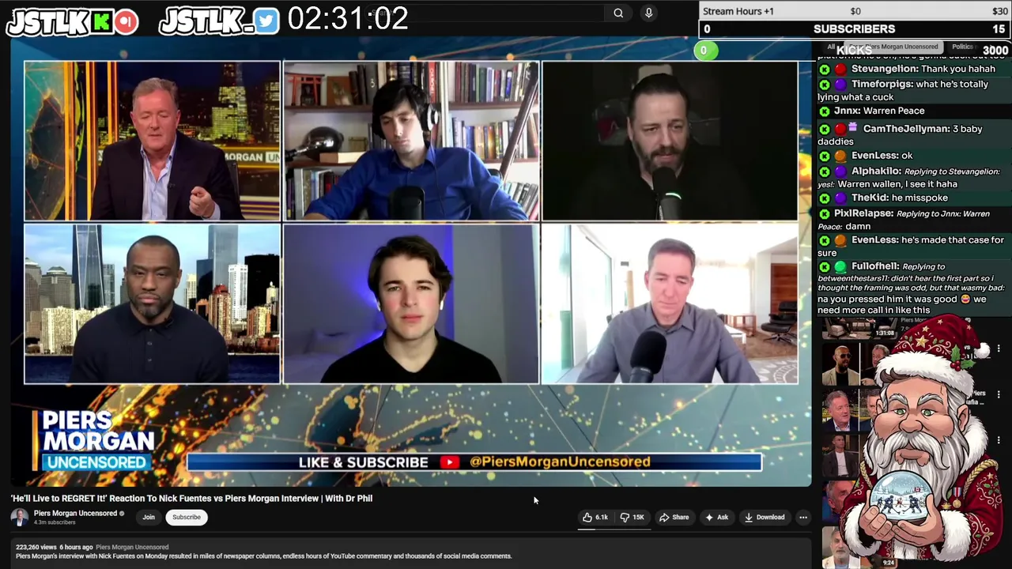Viewport: 1012px width, 569px height.
Task: Click the 4.3m subscribers count text
Action: click(55, 522)
